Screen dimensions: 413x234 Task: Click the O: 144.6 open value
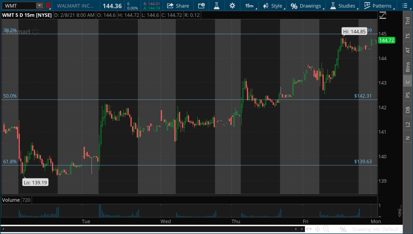107,15
